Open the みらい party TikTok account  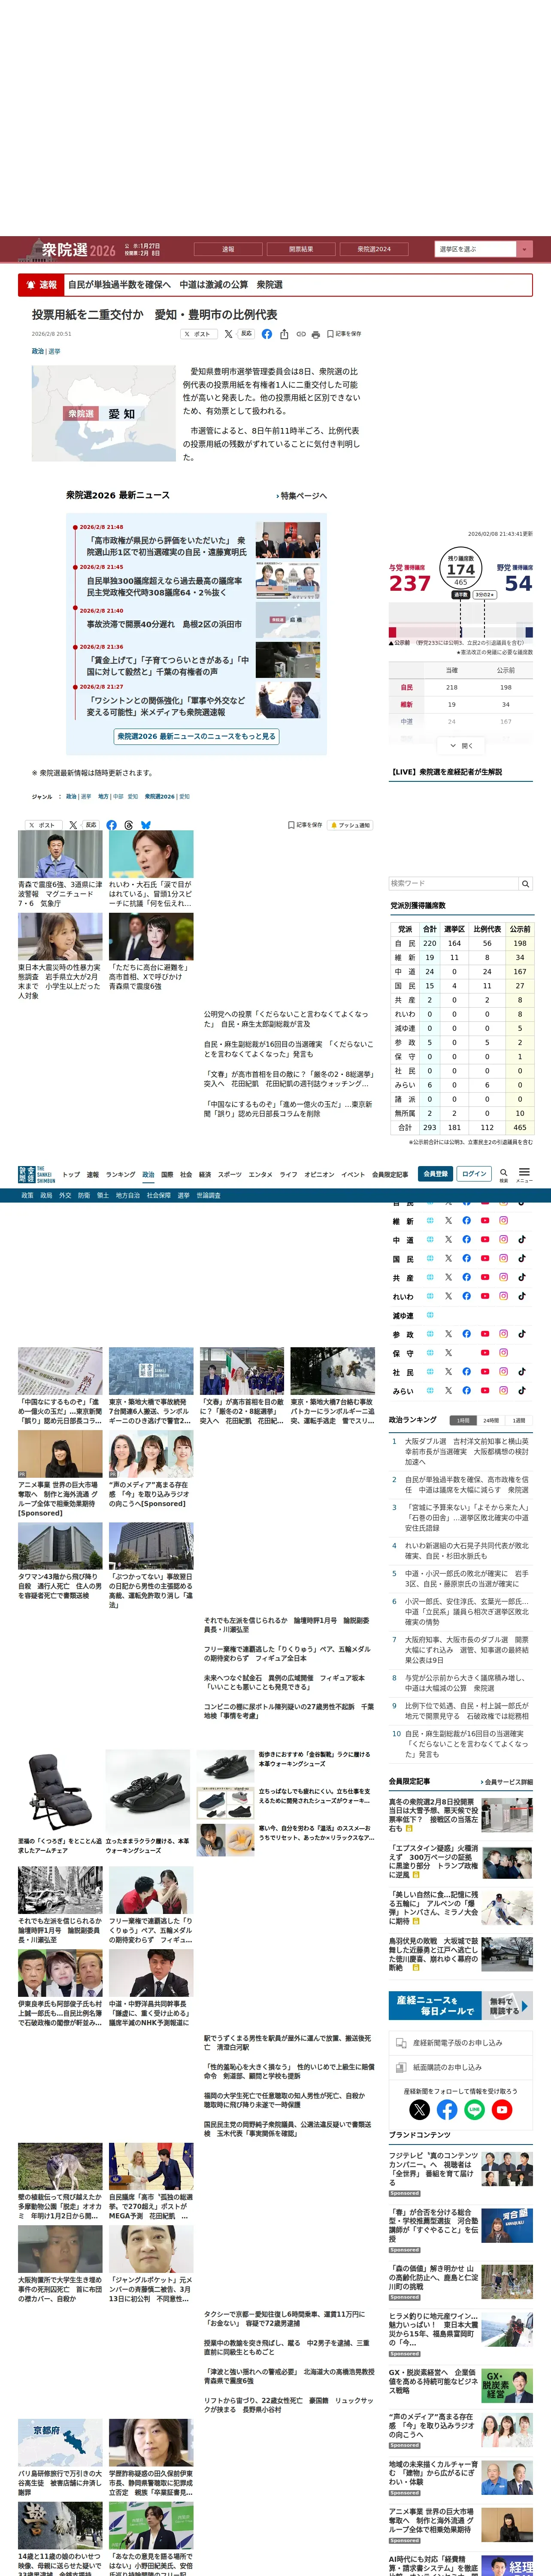pyautogui.click(x=521, y=1390)
